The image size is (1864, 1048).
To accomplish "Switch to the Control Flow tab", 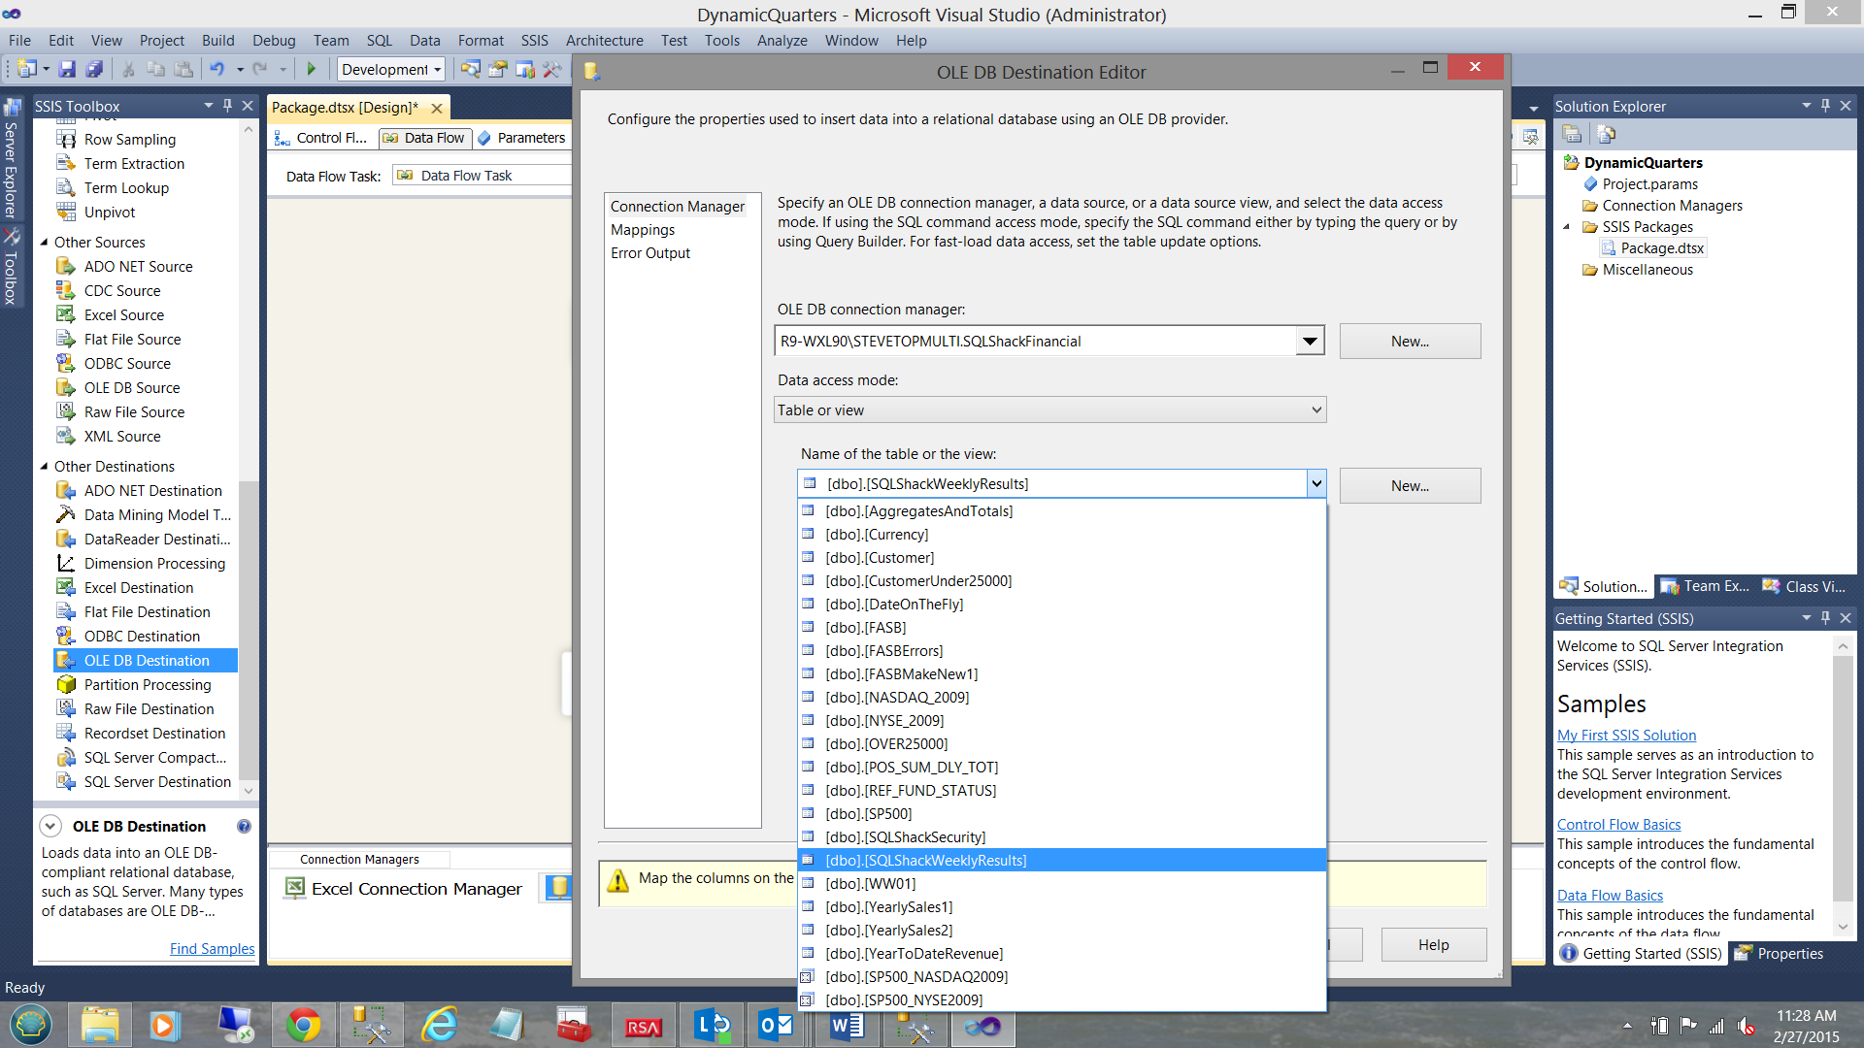I will click(323, 138).
